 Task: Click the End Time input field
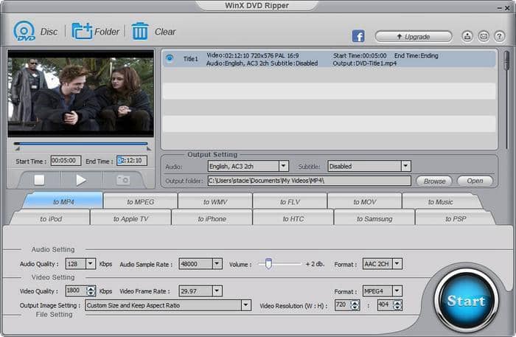pyautogui.click(x=132, y=161)
